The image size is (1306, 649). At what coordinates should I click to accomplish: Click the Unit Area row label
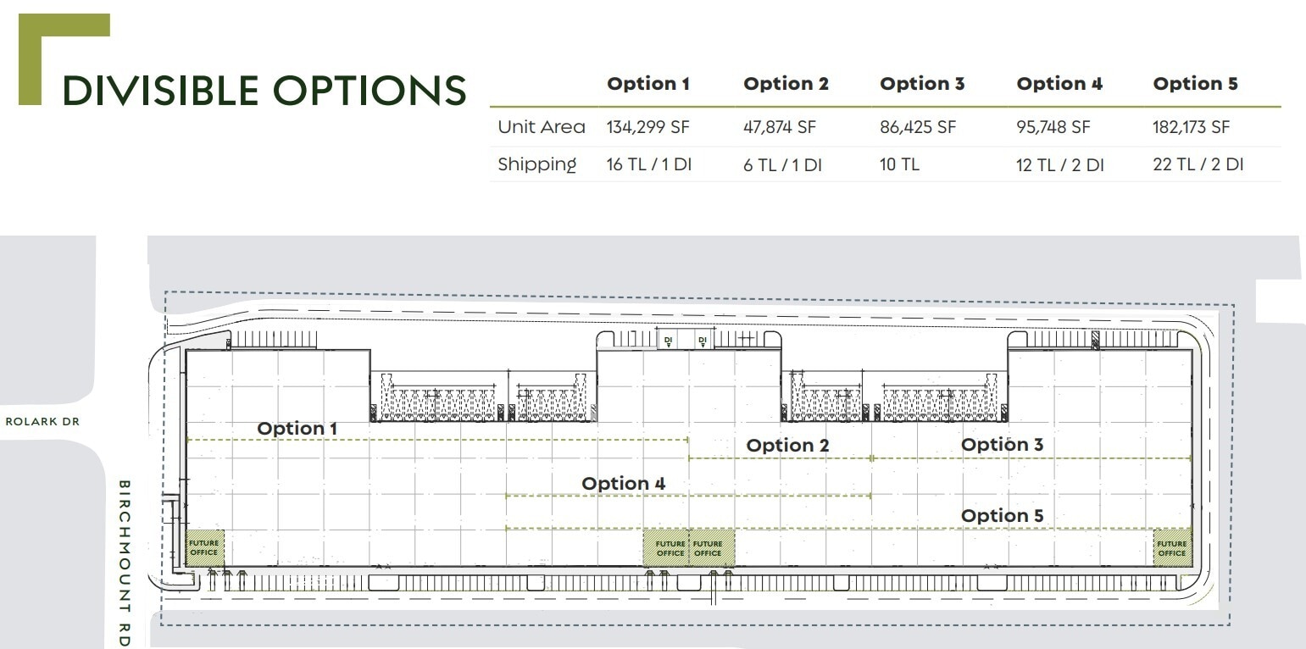[x=541, y=127]
